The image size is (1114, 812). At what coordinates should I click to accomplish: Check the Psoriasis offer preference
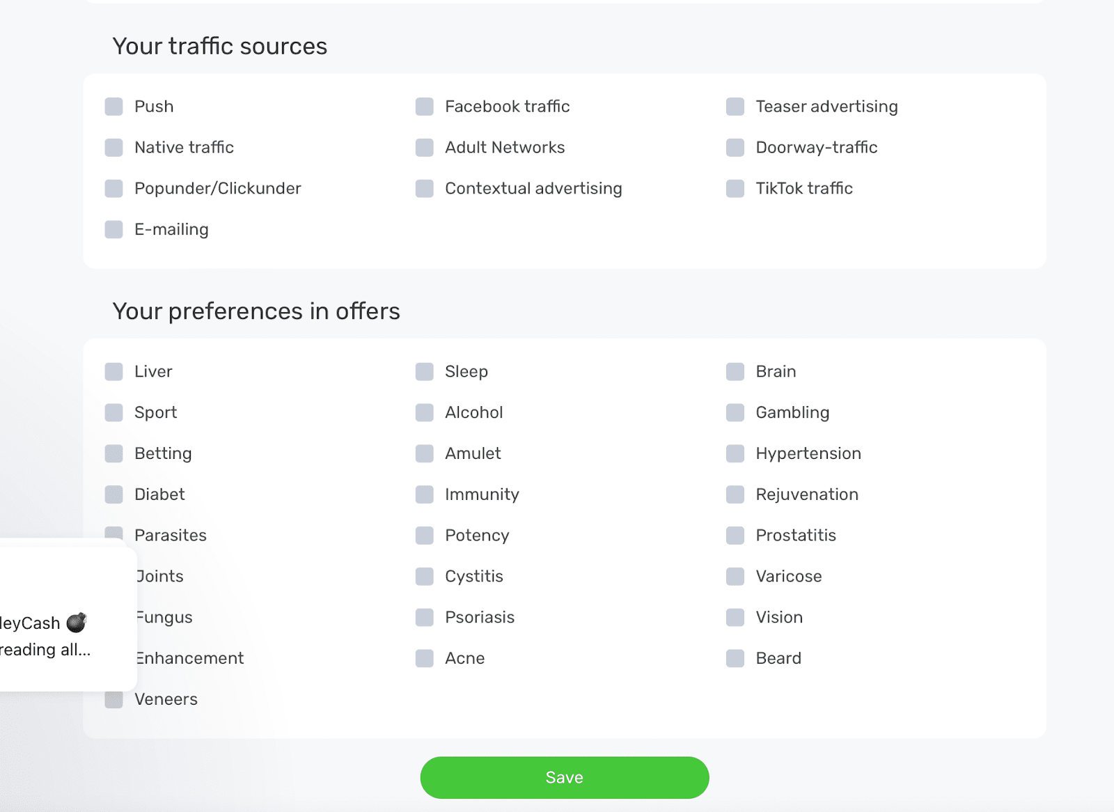(x=424, y=618)
